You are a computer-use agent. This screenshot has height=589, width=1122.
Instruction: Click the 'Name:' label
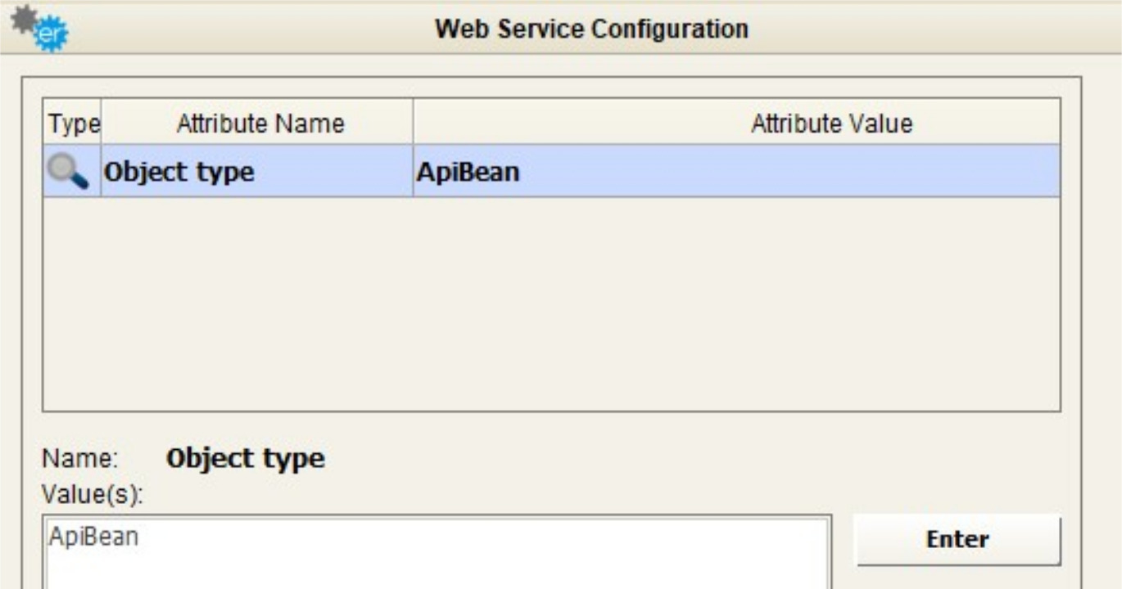pyautogui.click(x=80, y=459)
